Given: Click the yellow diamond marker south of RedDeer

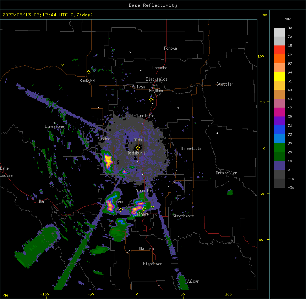Looking at the screenshot, I should (151, 100).
